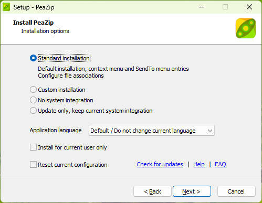Image resolution: width=262 pixels, height=203 pixels.
Task: Minimize the Setup window
Action: (202, 7)
